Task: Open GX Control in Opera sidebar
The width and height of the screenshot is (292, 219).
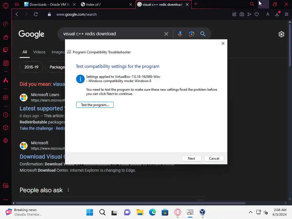Action: point(6,24)
